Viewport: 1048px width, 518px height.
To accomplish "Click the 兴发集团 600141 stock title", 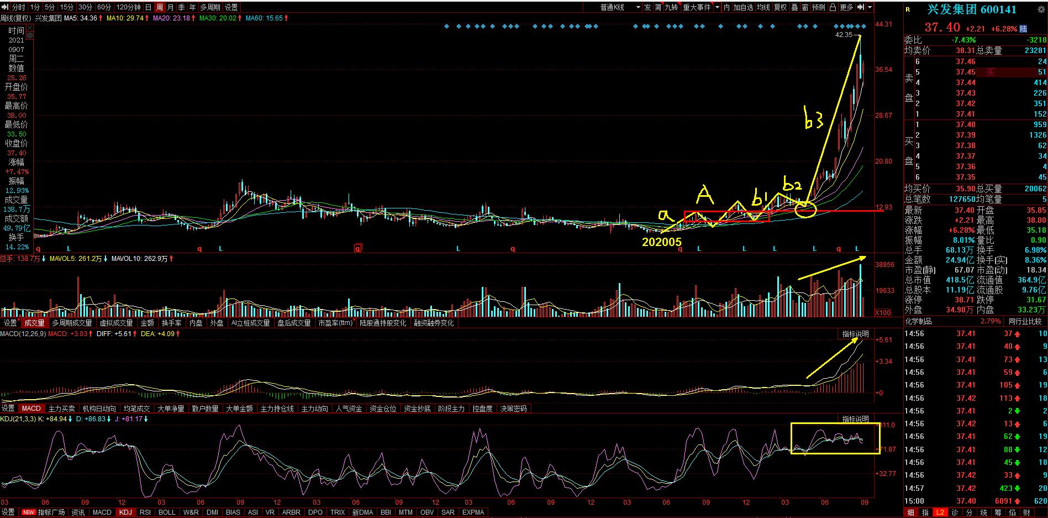I will pyautogui.click(x=972, y=9).
